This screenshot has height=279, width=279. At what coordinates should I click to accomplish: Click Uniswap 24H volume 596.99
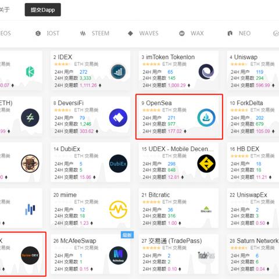point(263,85)
